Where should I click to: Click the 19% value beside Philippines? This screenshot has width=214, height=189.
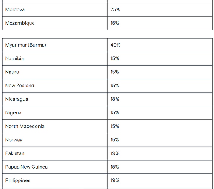point(115,180)
